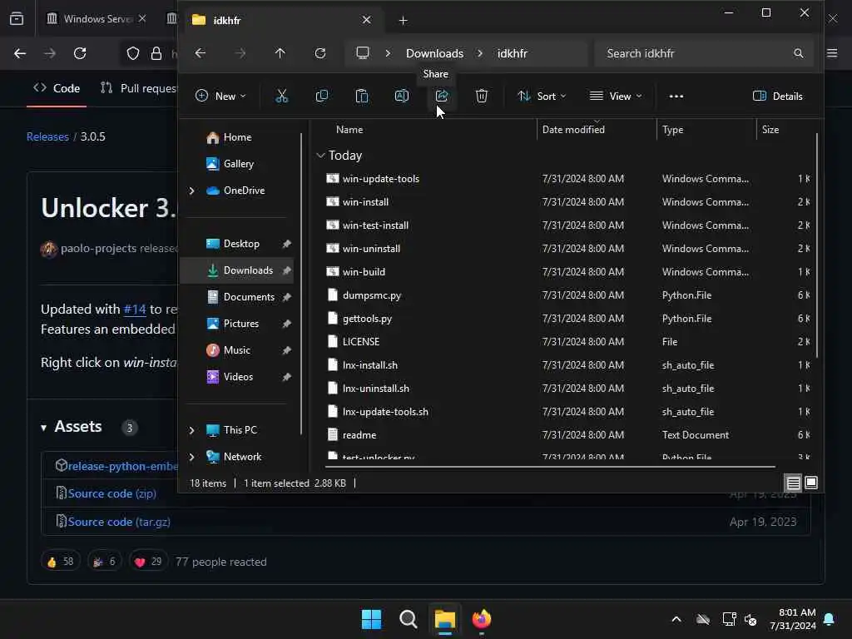852x639 pixels.
Task: Select Home in navigation pane
Action: pos(237,137)
